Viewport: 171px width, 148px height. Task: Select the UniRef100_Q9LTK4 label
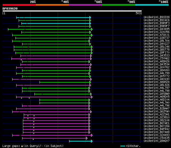pyautogui.click(x=157, y=41)
